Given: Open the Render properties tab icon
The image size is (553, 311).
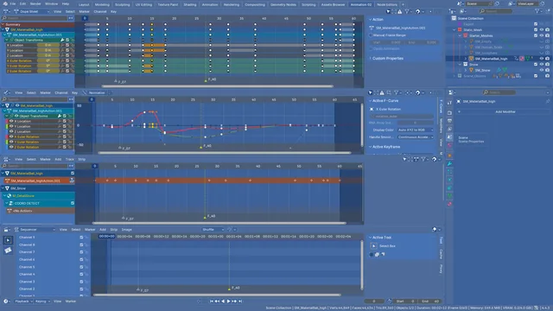Looking at the screenshot, I should 449,113.
